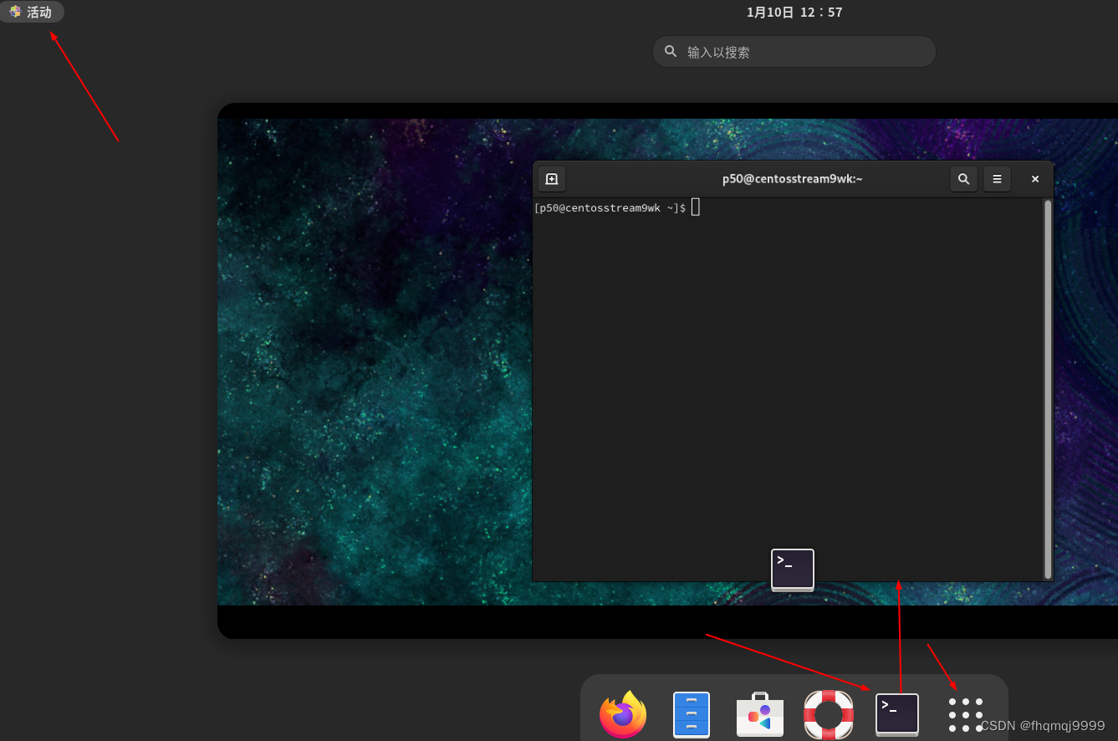Screen dimensions: 1118x741
Task: Open Firefox from the dock
Action: point(622,713)
